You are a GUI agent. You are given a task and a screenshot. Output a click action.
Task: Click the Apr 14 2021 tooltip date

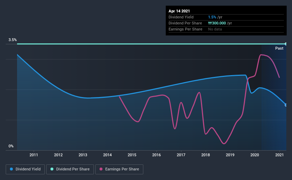tap(179, 11)
